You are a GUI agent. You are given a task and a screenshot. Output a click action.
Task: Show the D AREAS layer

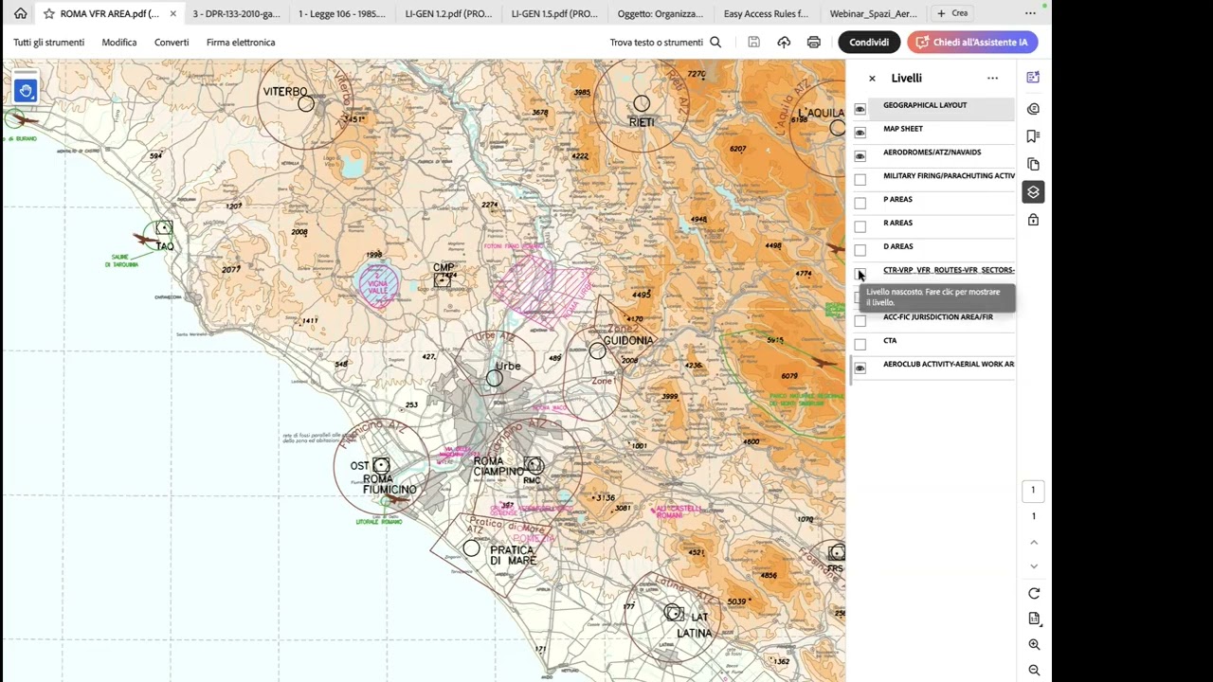tap(860, 250)
